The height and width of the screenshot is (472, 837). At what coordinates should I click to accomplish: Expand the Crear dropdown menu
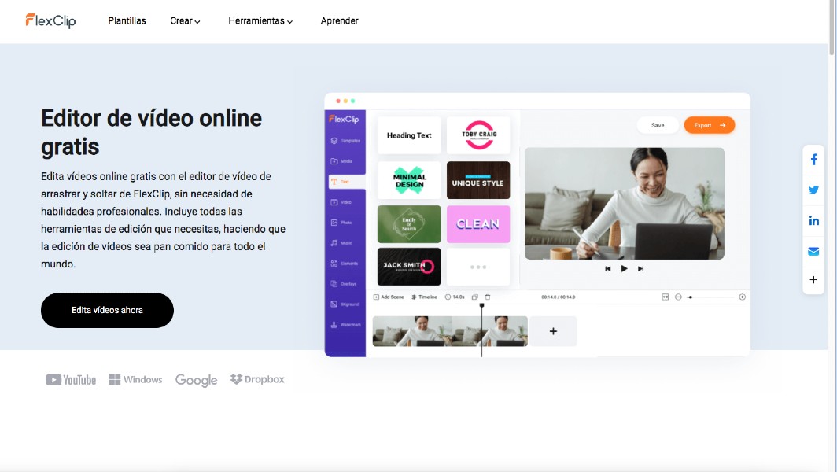[x=185, y=20]
